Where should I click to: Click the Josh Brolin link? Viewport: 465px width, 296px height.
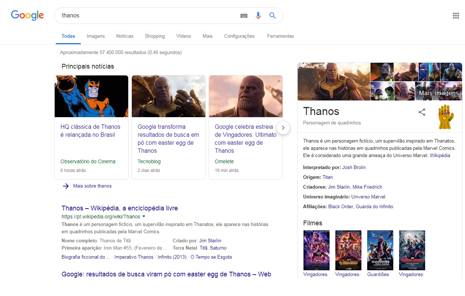coord(354,168)
